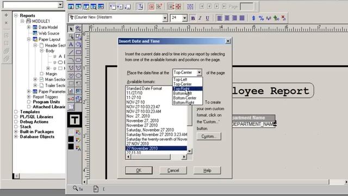Click the zoom magnifier in status bar
Image resolution: width=348 pixels, height=196 pixels.
(x=76, y=188)
